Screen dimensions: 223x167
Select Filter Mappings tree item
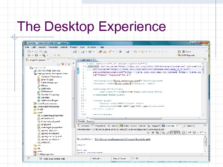point(48,83)
